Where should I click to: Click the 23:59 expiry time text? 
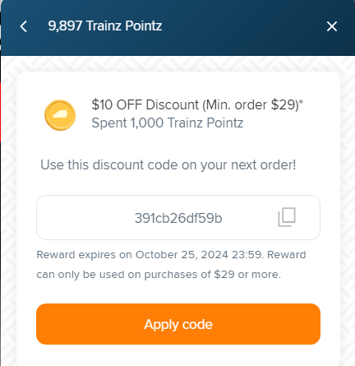pos(247,255)
